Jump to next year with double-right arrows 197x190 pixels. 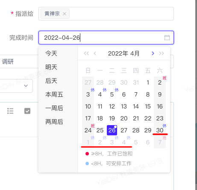162,53
